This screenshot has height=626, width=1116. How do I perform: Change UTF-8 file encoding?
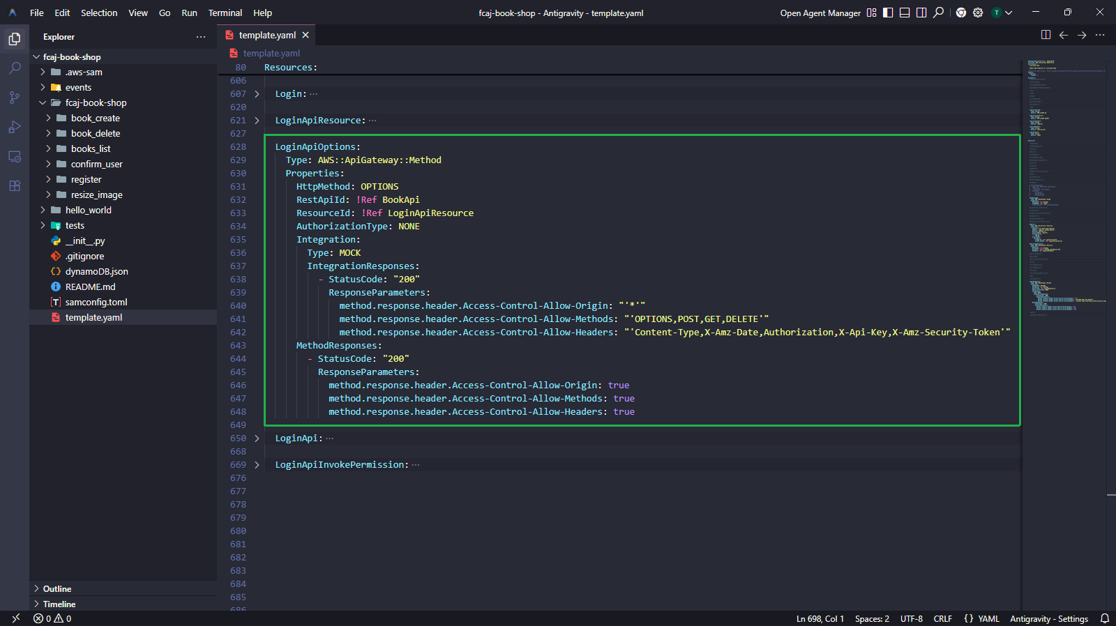click(912, 618)
